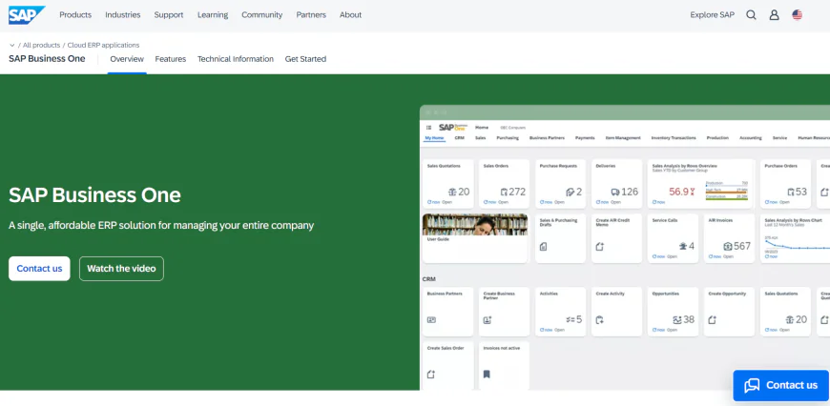Switch to the Technical Information tab
830x406 pixels.
coord(236,59)
